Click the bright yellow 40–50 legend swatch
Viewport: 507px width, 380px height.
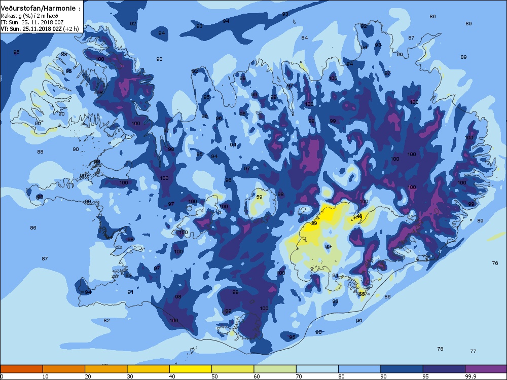(191, 369)
